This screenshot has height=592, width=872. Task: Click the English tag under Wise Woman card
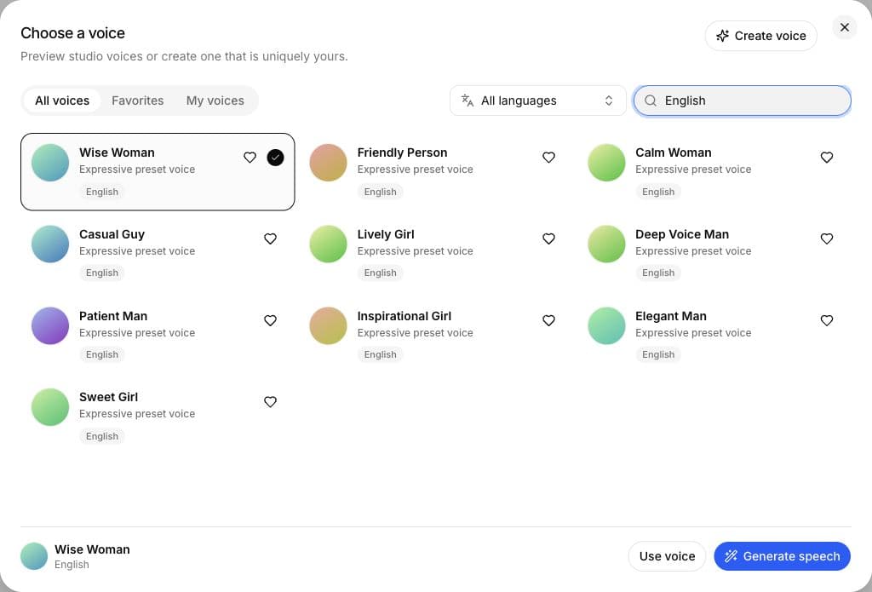102,192
